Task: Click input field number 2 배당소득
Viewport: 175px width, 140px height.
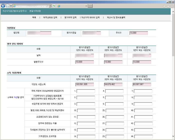Action: pyautogui.click(x=86, y=97)
